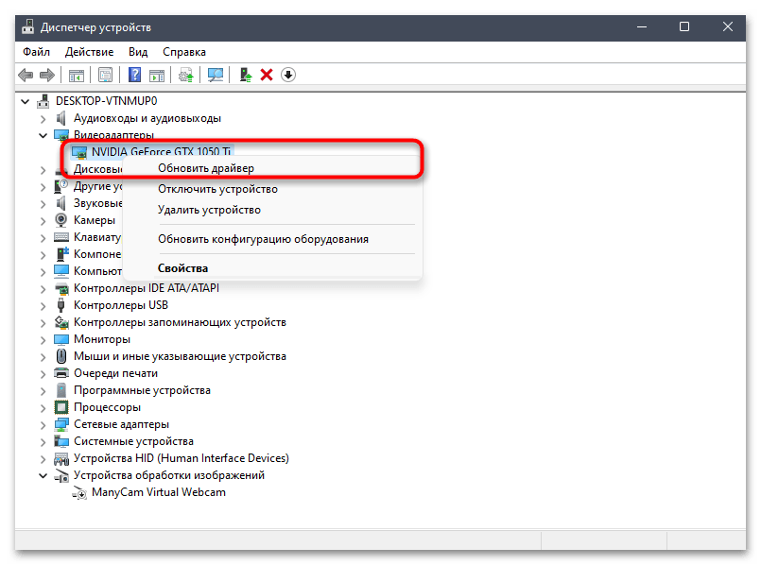Expand Устройства HID category

(x=43, y=459)
